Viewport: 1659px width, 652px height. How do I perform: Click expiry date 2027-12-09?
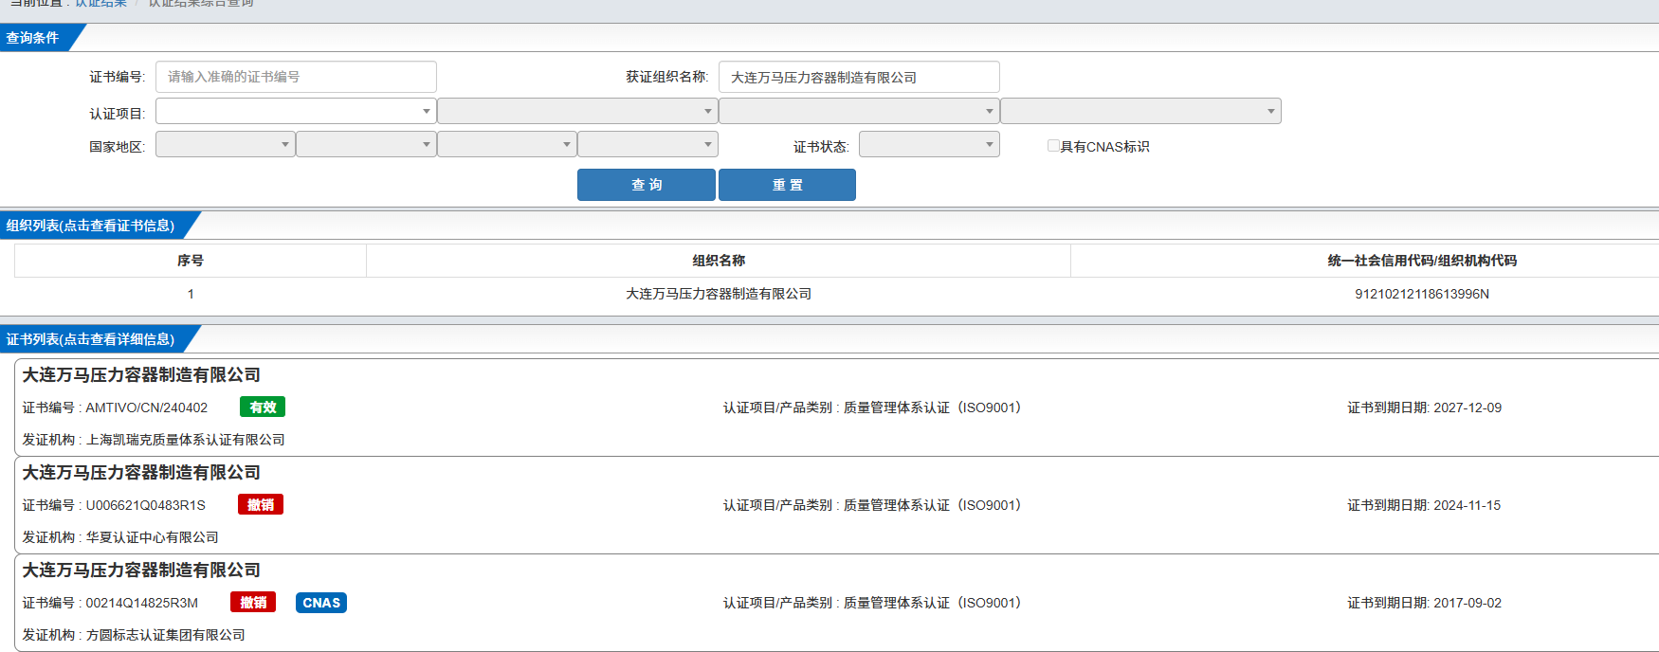(1468, 407)
